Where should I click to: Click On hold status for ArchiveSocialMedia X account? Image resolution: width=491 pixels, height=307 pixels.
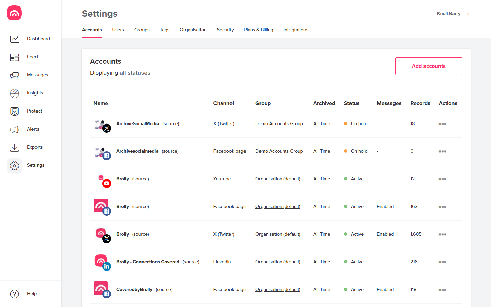click(359, 124)
